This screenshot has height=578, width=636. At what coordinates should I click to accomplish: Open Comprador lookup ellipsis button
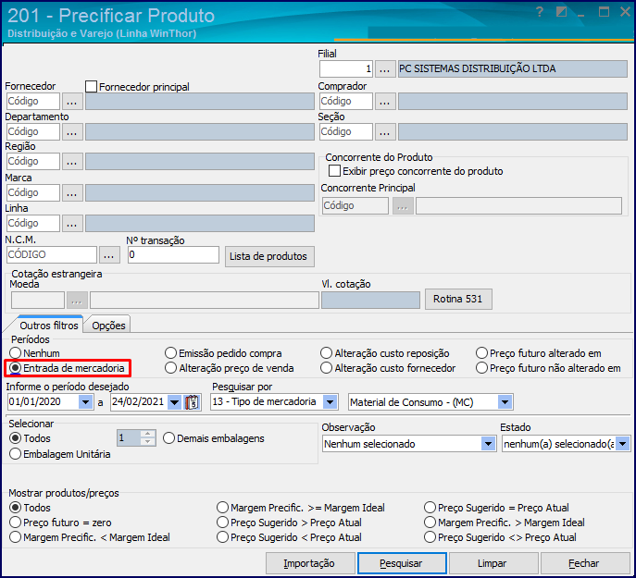[384, 102]
